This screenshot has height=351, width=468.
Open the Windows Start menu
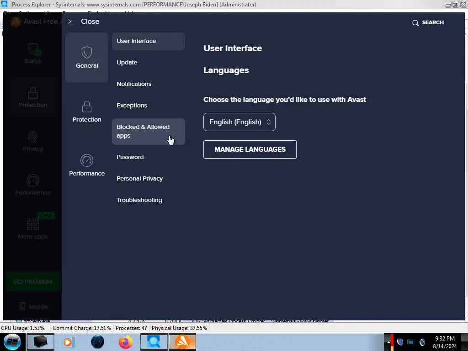[12, 342]
